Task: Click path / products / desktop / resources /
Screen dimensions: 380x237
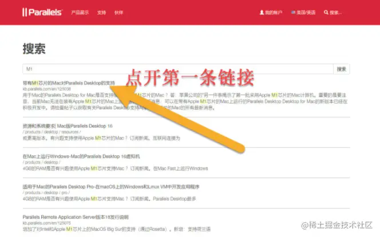Action: pos(52,132)
